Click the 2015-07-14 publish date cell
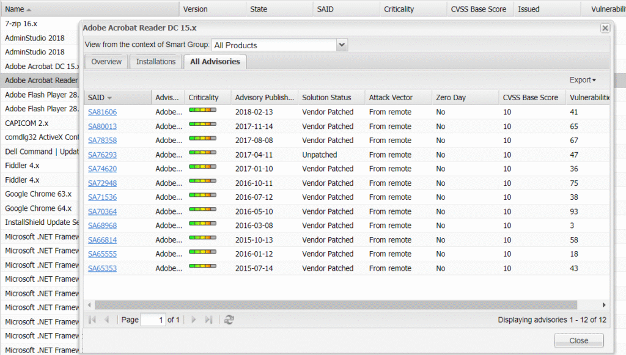The width and height of the screenshot is (626, 355). [x=254, y=268]
